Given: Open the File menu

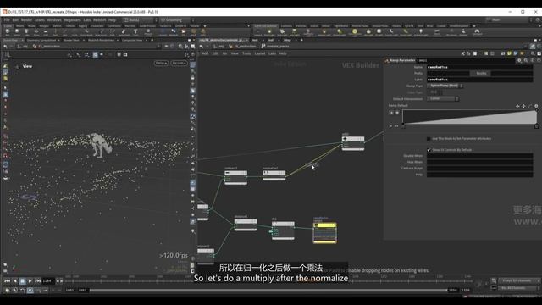Looking at the screenshot, I should pyautogui.click(x=7, y=20).
